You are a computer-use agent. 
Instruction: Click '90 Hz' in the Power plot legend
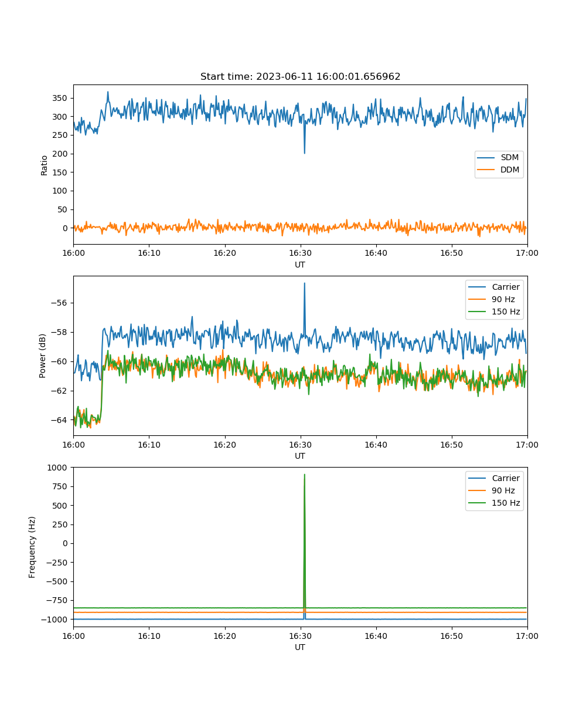[503, 299]
